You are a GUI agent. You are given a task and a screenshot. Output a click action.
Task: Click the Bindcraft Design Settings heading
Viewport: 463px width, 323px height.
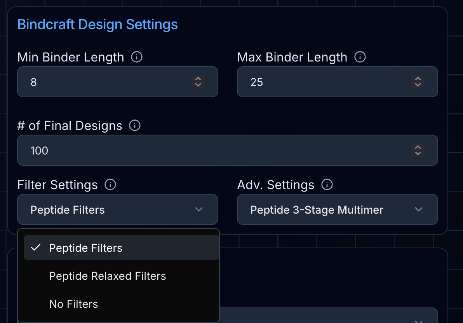pos(97,24)
